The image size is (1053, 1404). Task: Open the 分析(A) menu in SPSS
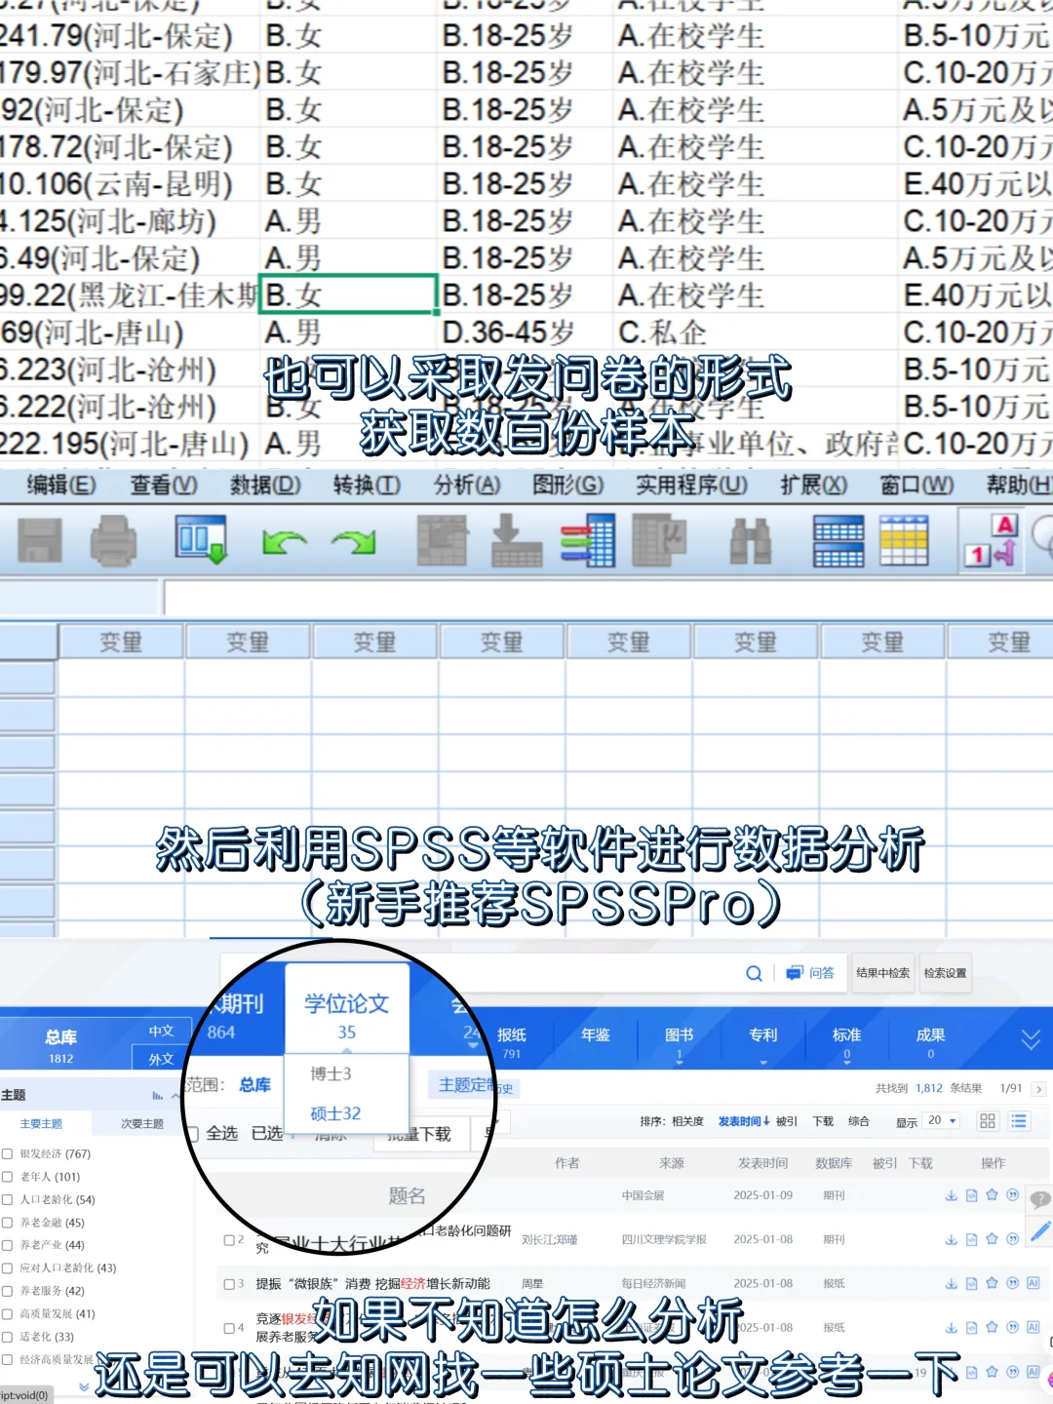tap(467, 485)
